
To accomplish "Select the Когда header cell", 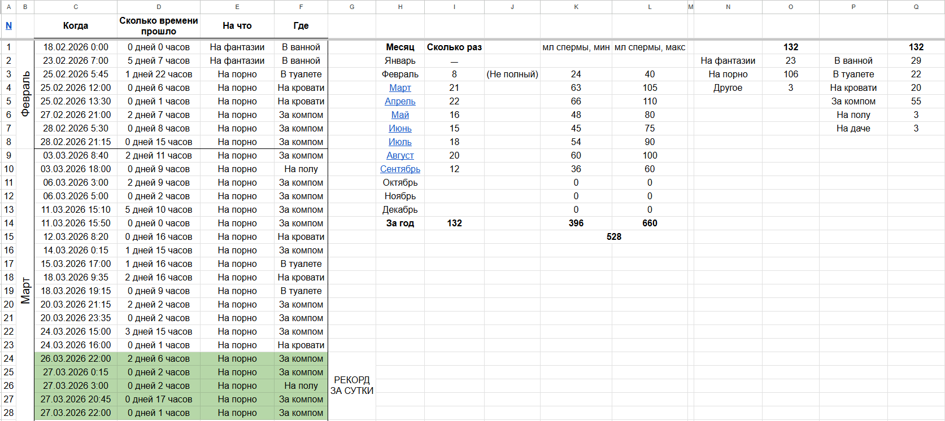I will (76, 26).
